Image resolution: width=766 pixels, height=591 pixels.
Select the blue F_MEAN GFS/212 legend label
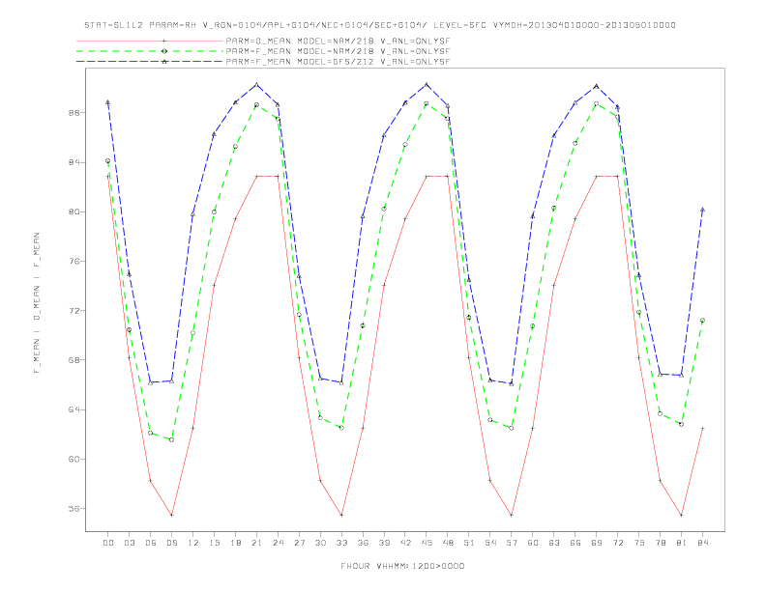(x=338, y=62)
